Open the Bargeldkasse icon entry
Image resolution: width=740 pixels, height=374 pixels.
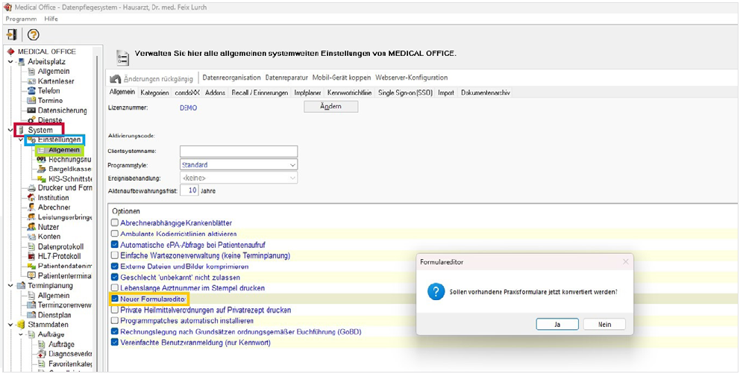(42, 169)
